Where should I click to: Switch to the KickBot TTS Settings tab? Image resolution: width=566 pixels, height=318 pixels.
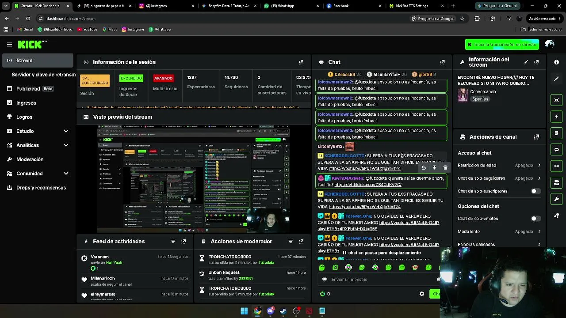pyautogui.click(x=417, y=6)
